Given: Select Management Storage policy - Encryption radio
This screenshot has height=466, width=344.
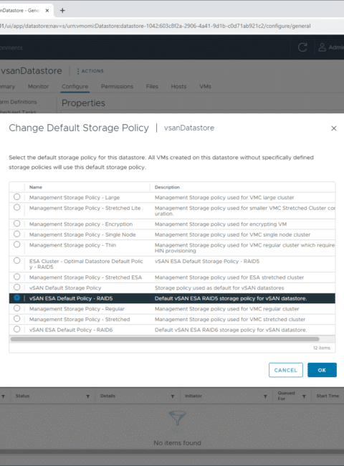Looking at the screenshot, I should click(x=17, y=224).
